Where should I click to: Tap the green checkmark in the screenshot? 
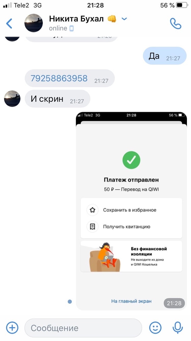coord(131,160)
